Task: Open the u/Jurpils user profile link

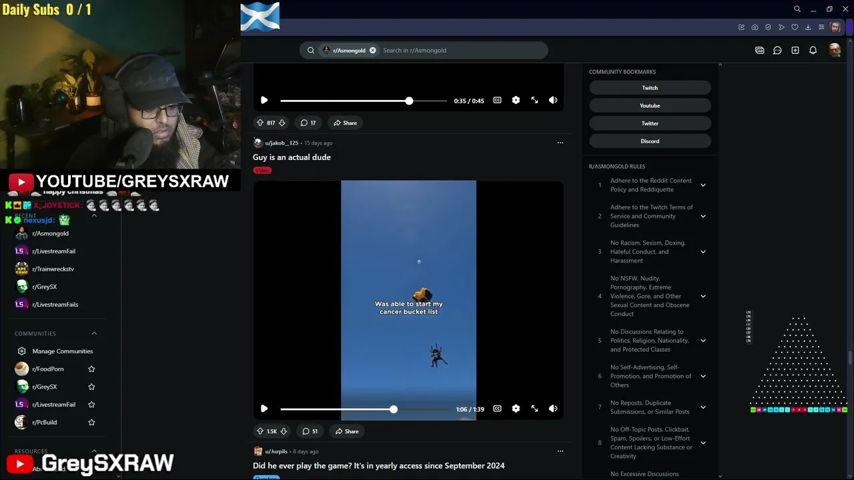Action: click(276, 451)
